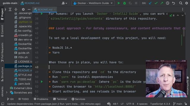Open Search Everywhere magnifier

181,3
